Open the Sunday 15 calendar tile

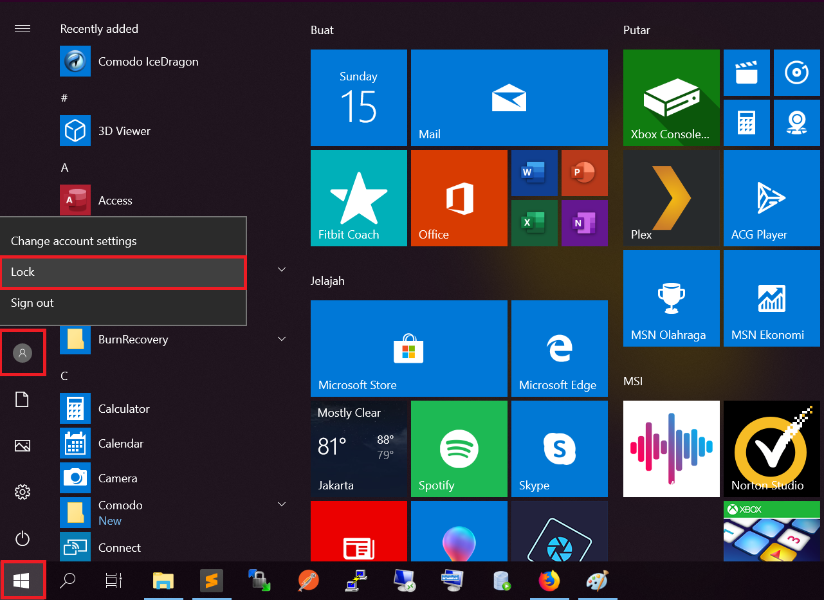pos(359,98)
